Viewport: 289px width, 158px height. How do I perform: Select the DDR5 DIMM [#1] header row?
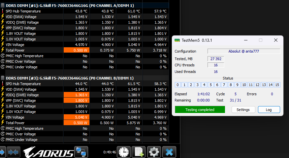tap(84, 6)
